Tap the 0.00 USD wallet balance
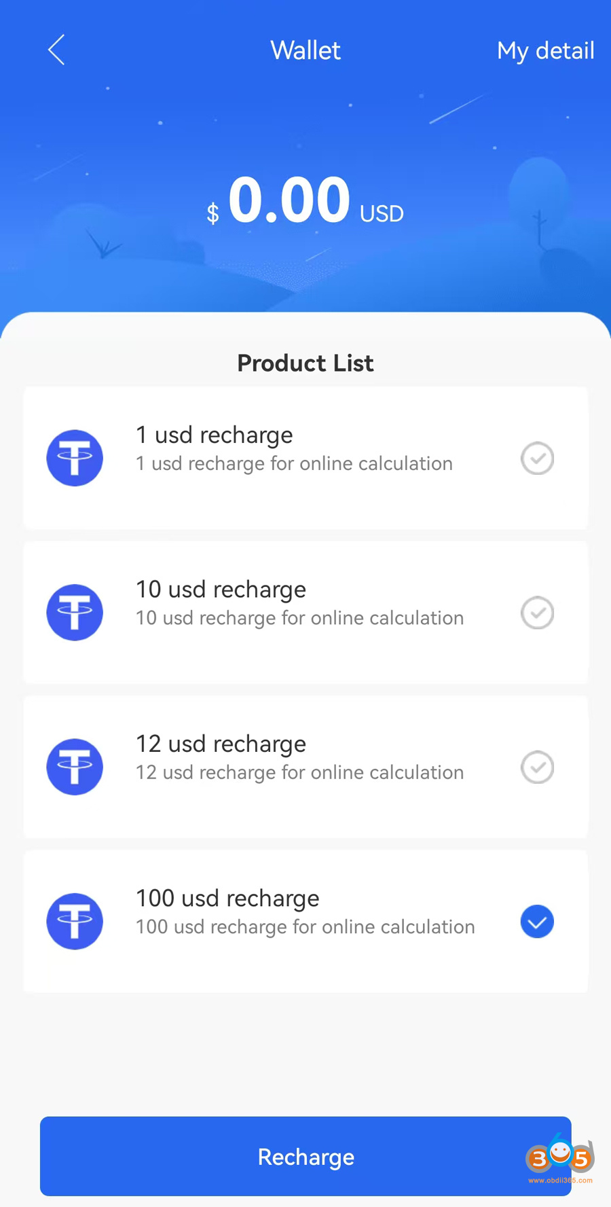 point(305,202)
